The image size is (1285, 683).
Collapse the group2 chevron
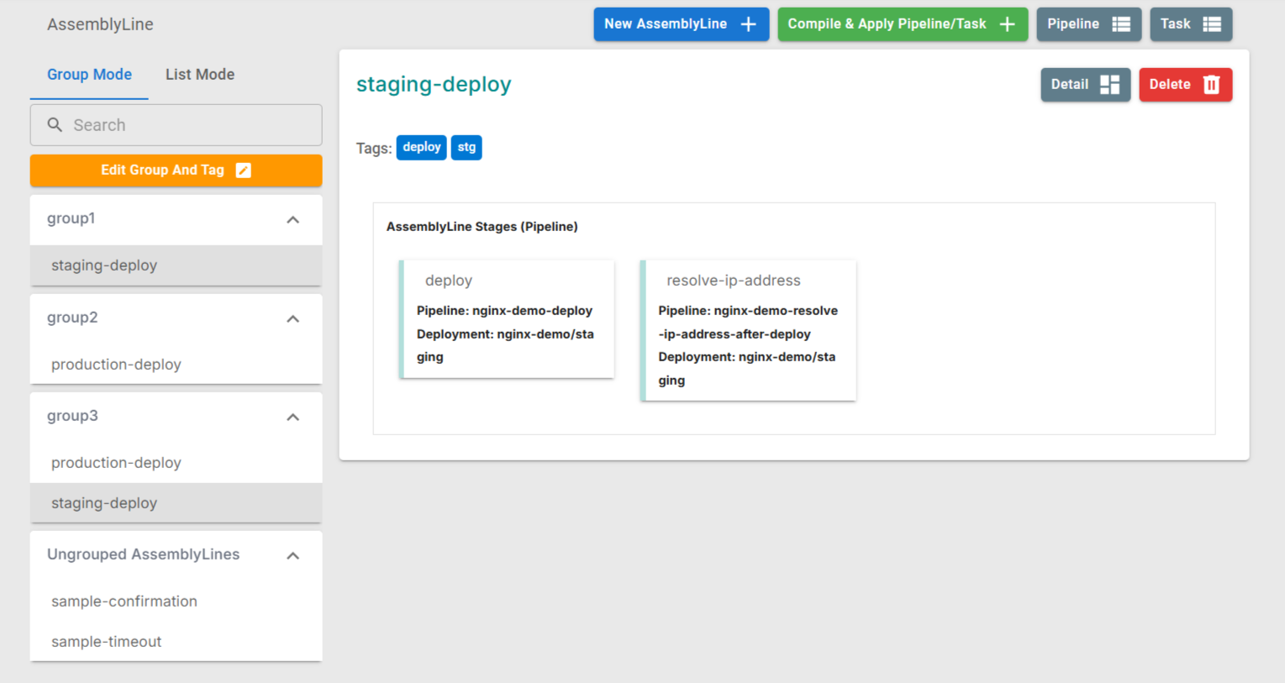(292, 319)
